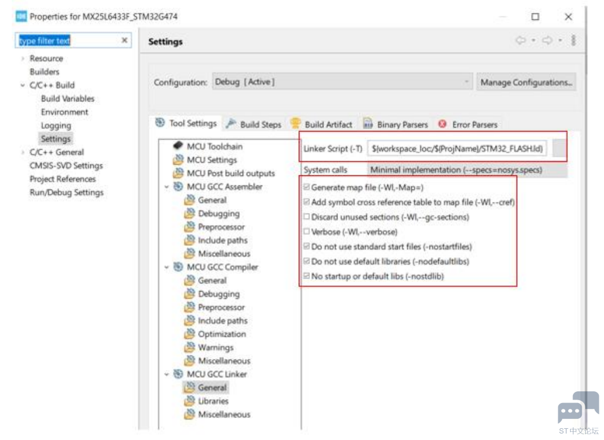Image resolution: width=604 pixels, height=440 pixels.
Task: Open Compiler Preprocessor settings
Action: [221, 307]
